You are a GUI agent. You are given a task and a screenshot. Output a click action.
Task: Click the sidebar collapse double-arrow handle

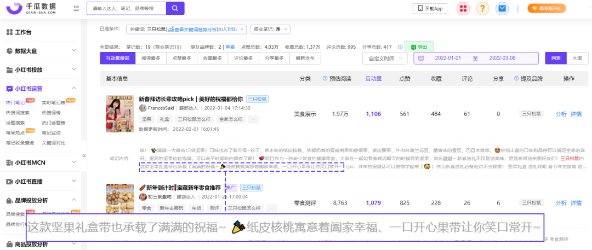[x=84, y=155]
